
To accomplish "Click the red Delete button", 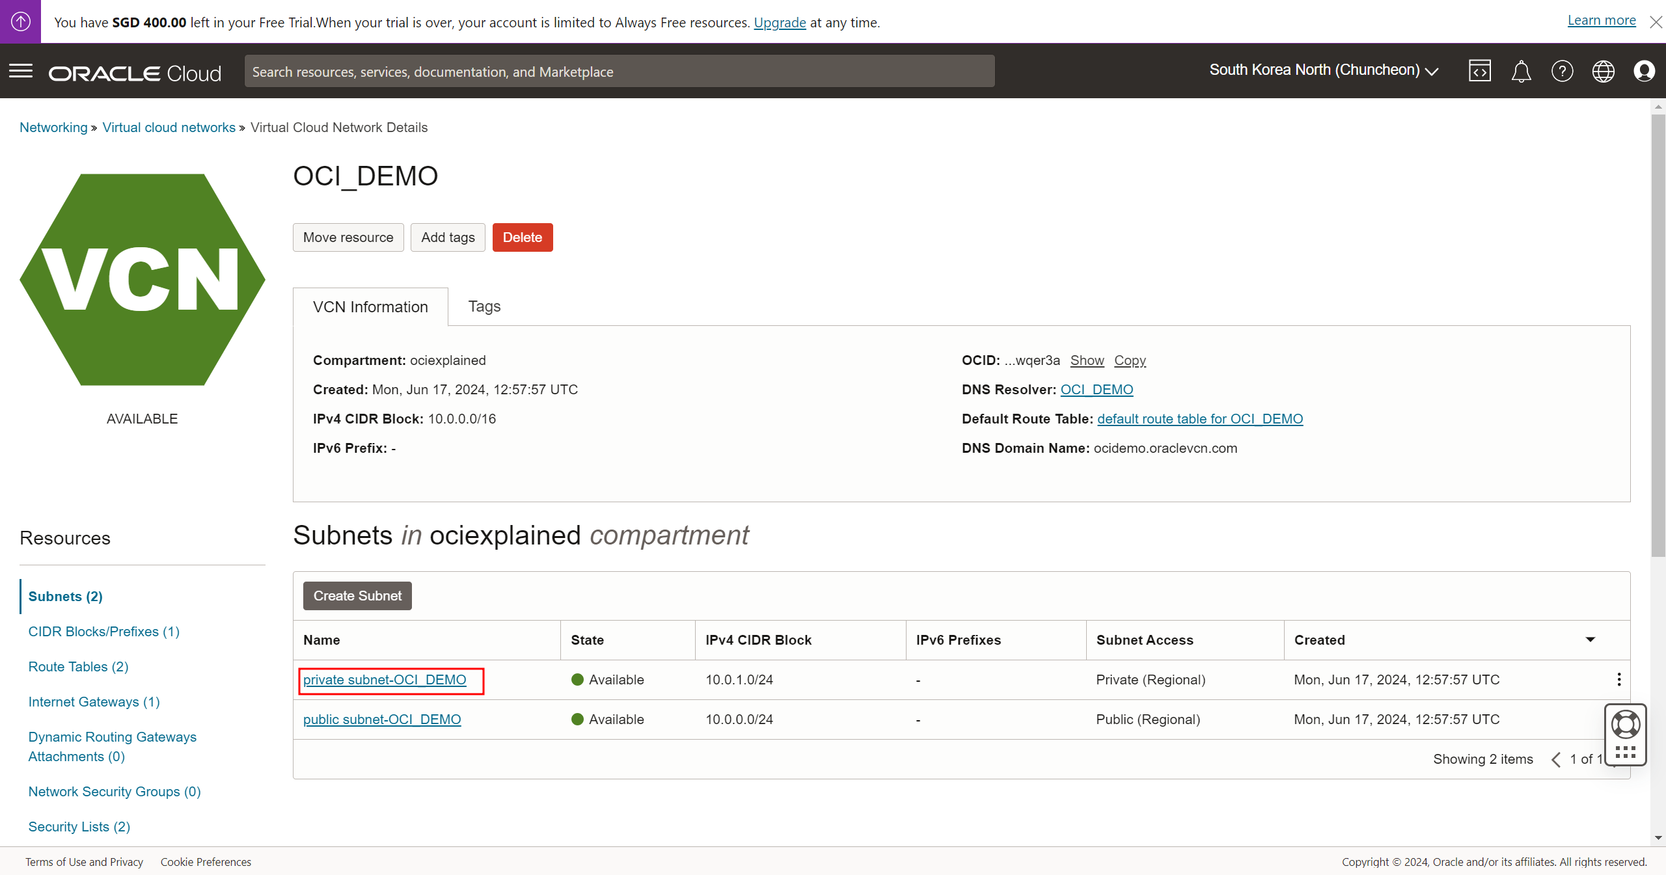I will click(522, 237).
